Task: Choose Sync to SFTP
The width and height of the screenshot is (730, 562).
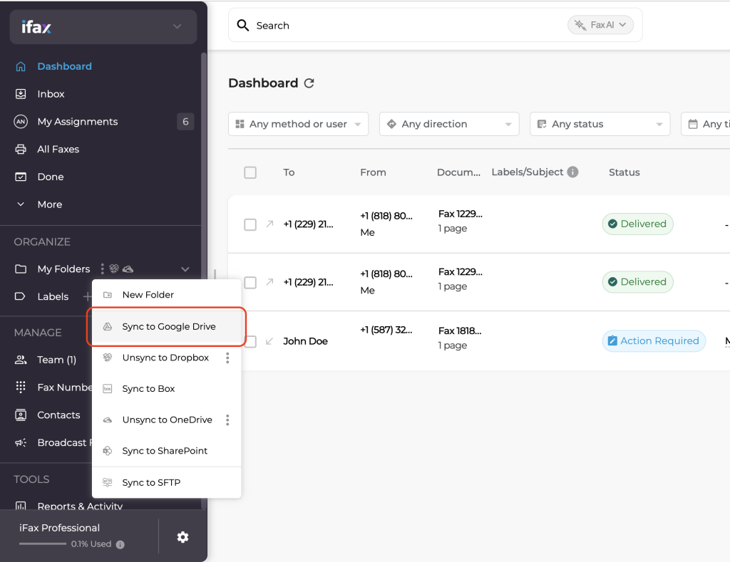Action: coord(167,483)
